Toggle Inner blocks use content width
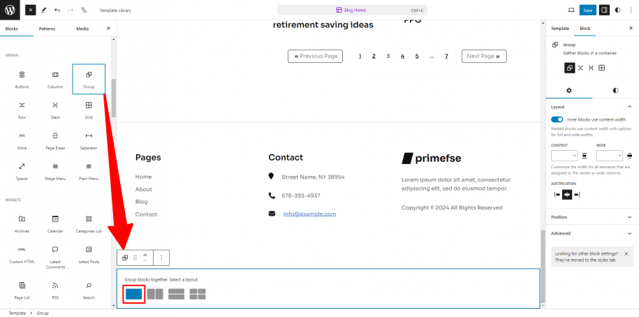 coord(557,119)
